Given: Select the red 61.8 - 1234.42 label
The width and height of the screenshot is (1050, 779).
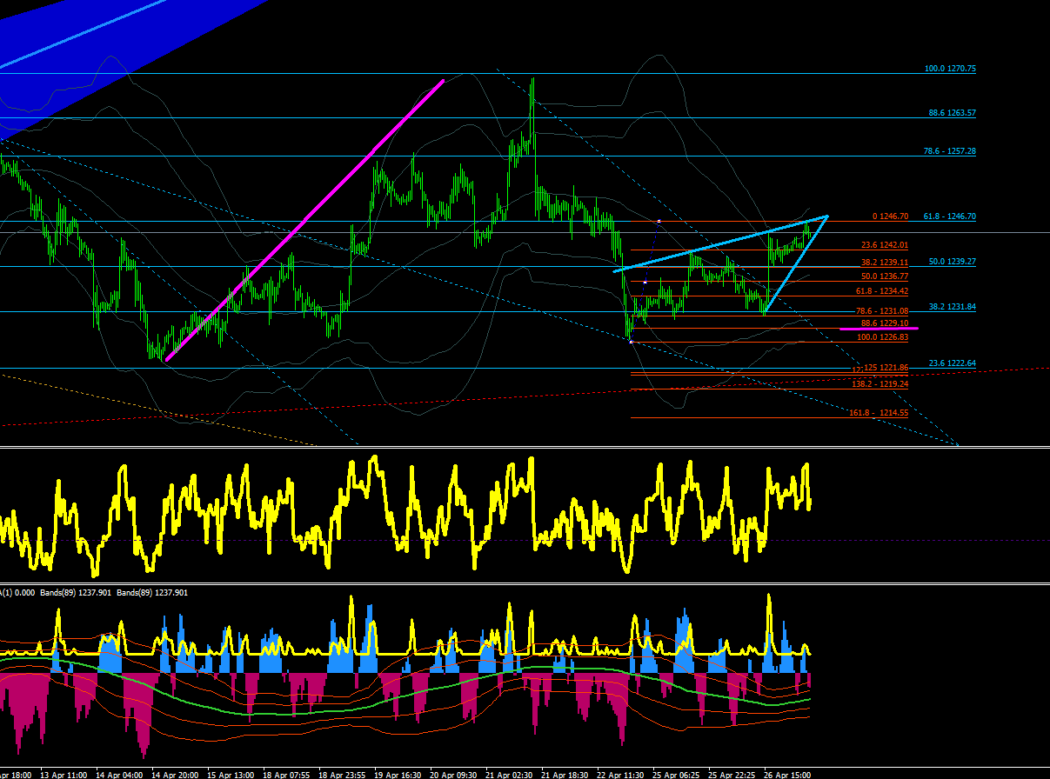Looking at the screenshot, I should pyautogui.click(x=882, y=291).
